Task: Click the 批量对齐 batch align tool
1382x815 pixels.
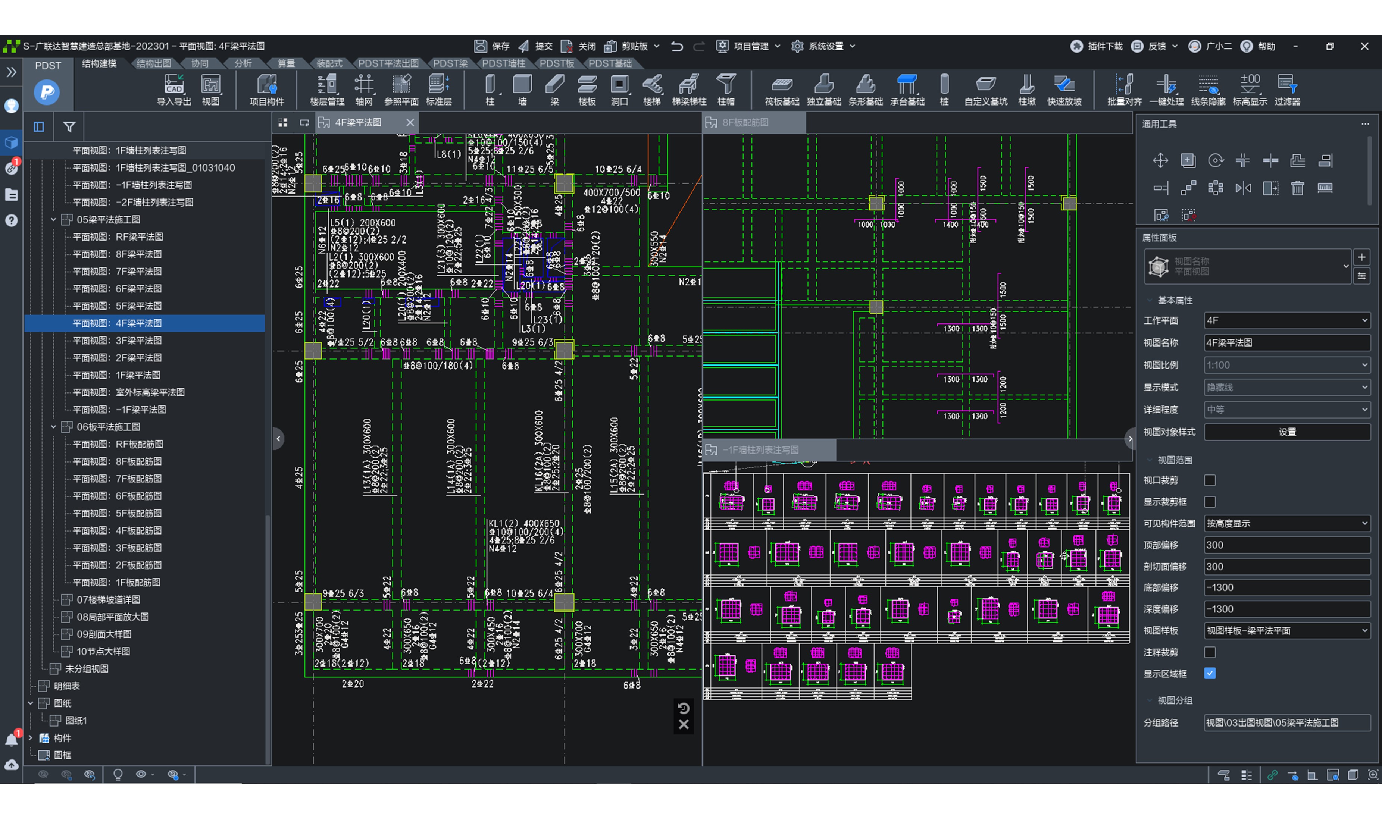Action: 1124,89
